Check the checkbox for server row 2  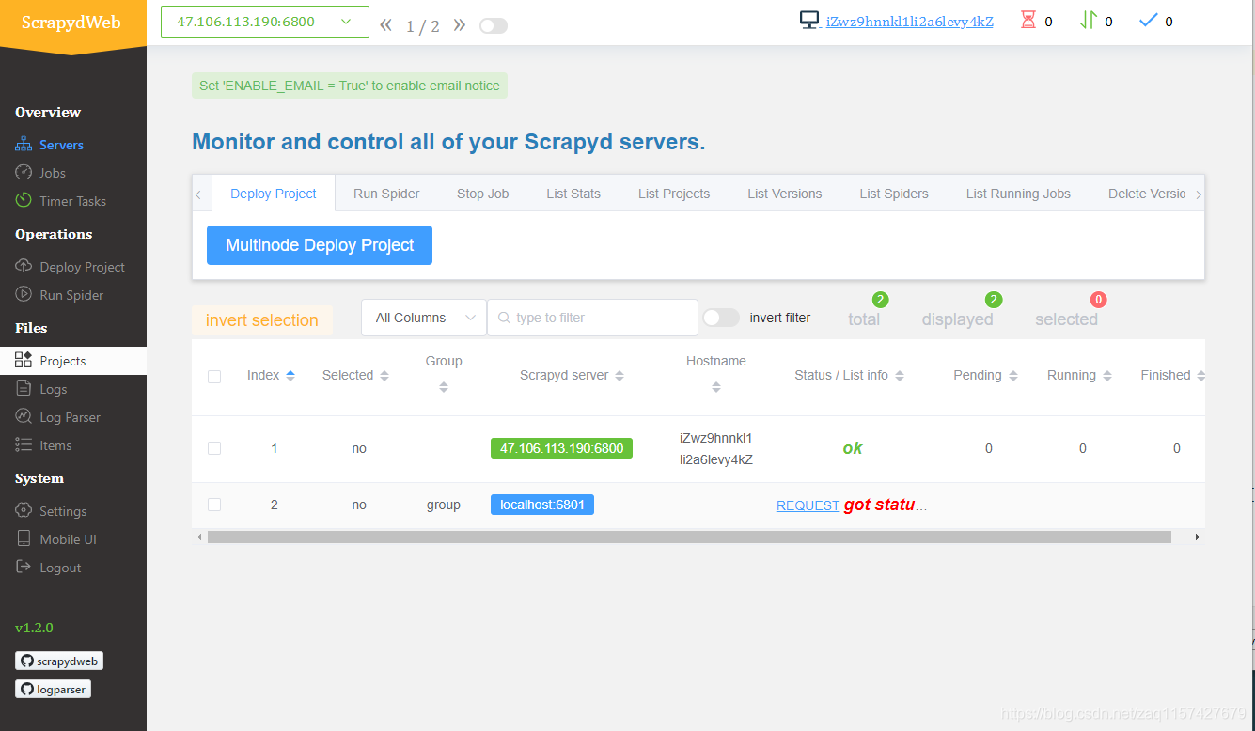[x=214, y=505]
